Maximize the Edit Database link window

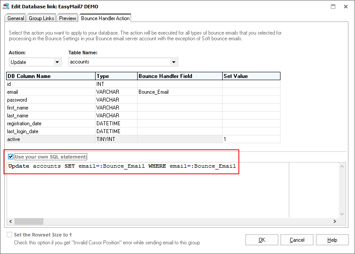pyautogui.click(x=333, y=7)
